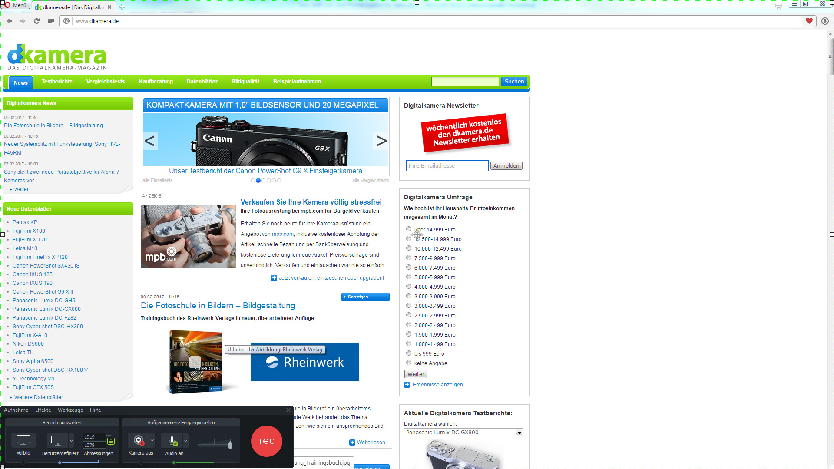Show previous slide with left arrow
This screenshot has width=834, height=469.
pos(150,141)
